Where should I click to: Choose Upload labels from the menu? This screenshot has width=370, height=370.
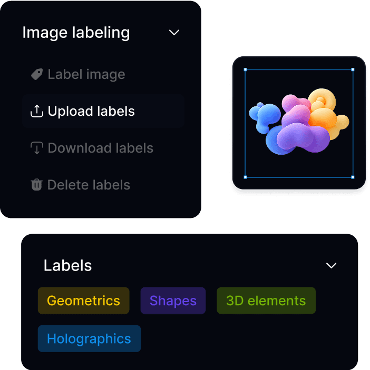click(103, 111)
